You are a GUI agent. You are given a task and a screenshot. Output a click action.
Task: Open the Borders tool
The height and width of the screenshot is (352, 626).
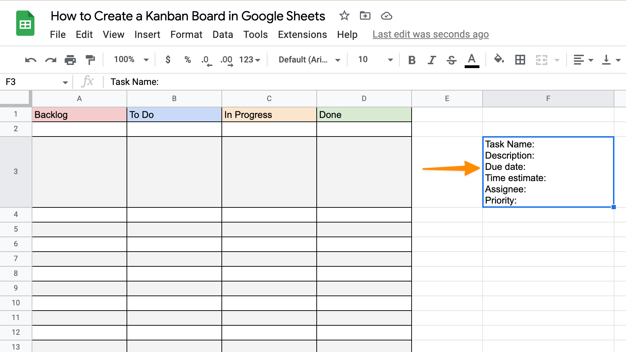520,60
